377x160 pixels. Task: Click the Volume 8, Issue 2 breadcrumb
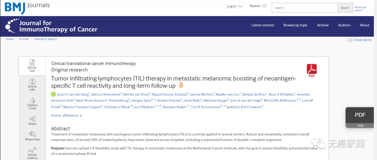(x=45, y=39)
